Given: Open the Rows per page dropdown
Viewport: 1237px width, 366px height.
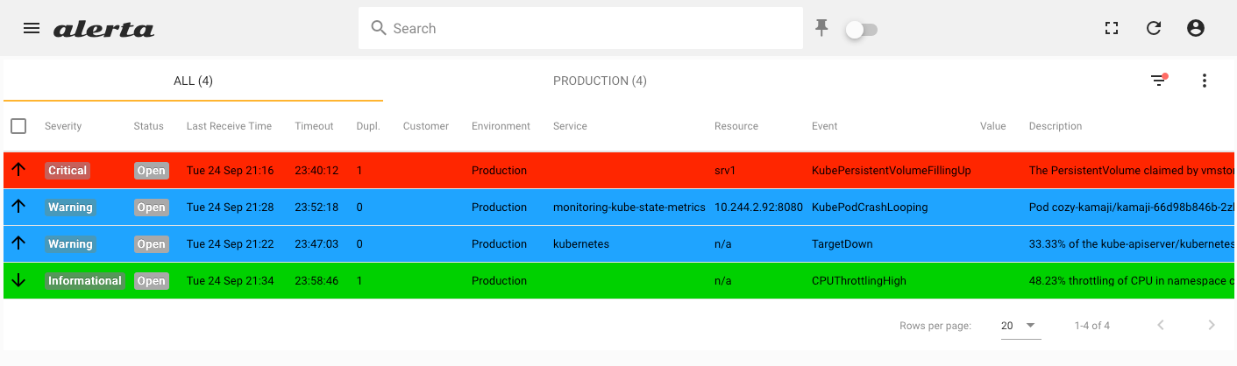Looking at the screenshot, I should (1020, 326).
